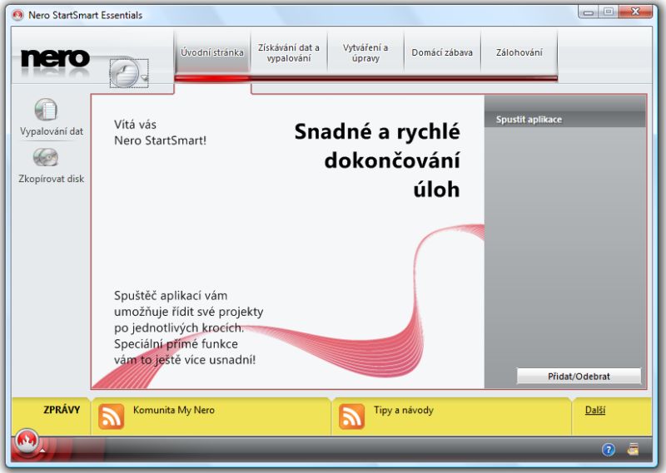Click the clock-shaped quick task icon
Image resolution: width=666 pixels, height=473 pixels.
point(124,73)
